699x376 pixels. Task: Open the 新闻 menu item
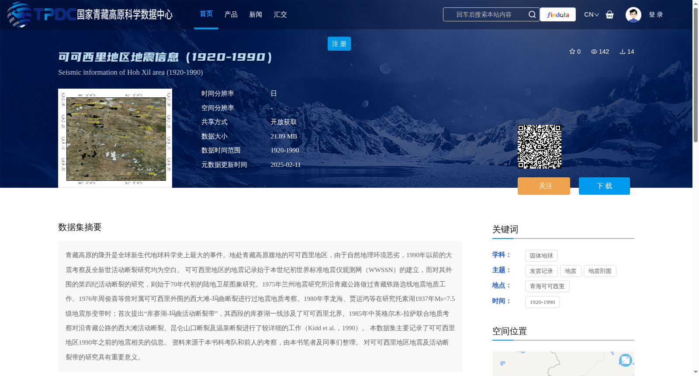coord(256,14)
